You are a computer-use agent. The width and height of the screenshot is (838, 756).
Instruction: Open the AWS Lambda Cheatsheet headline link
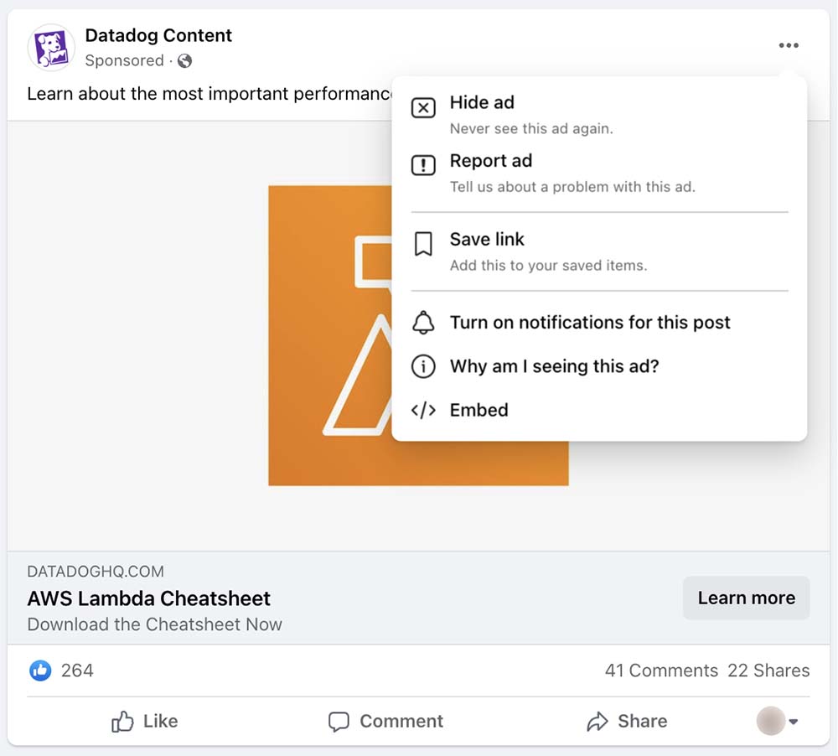tap(148, 598)
